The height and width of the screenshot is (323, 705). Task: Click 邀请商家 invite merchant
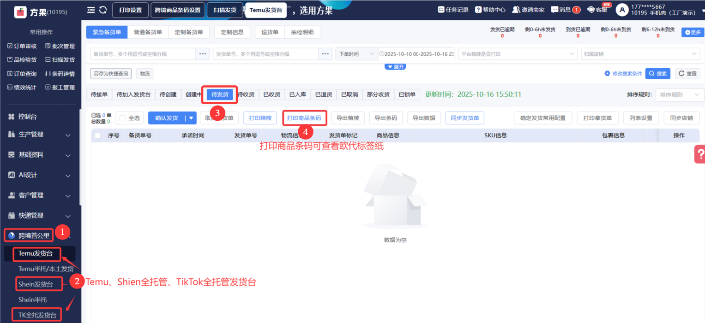pos(528,10)
